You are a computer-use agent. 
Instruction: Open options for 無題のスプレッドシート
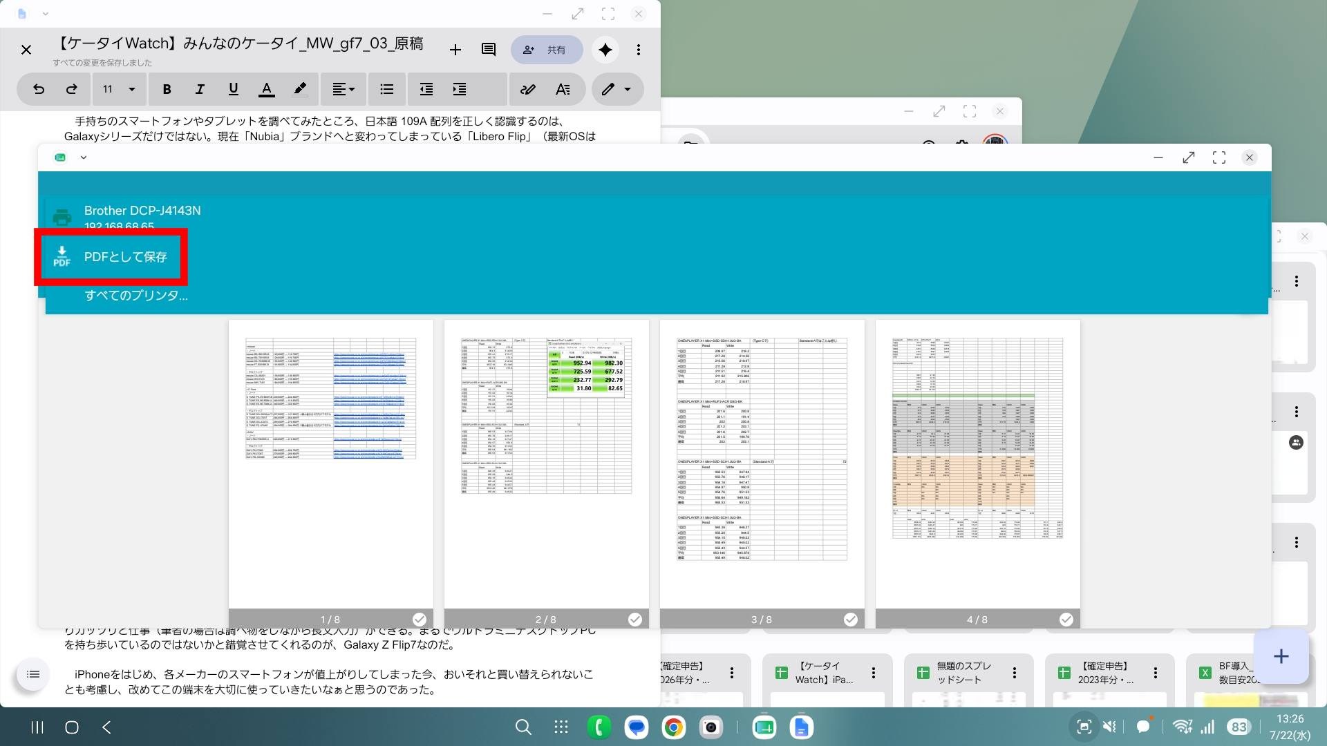coord(1015,673)
